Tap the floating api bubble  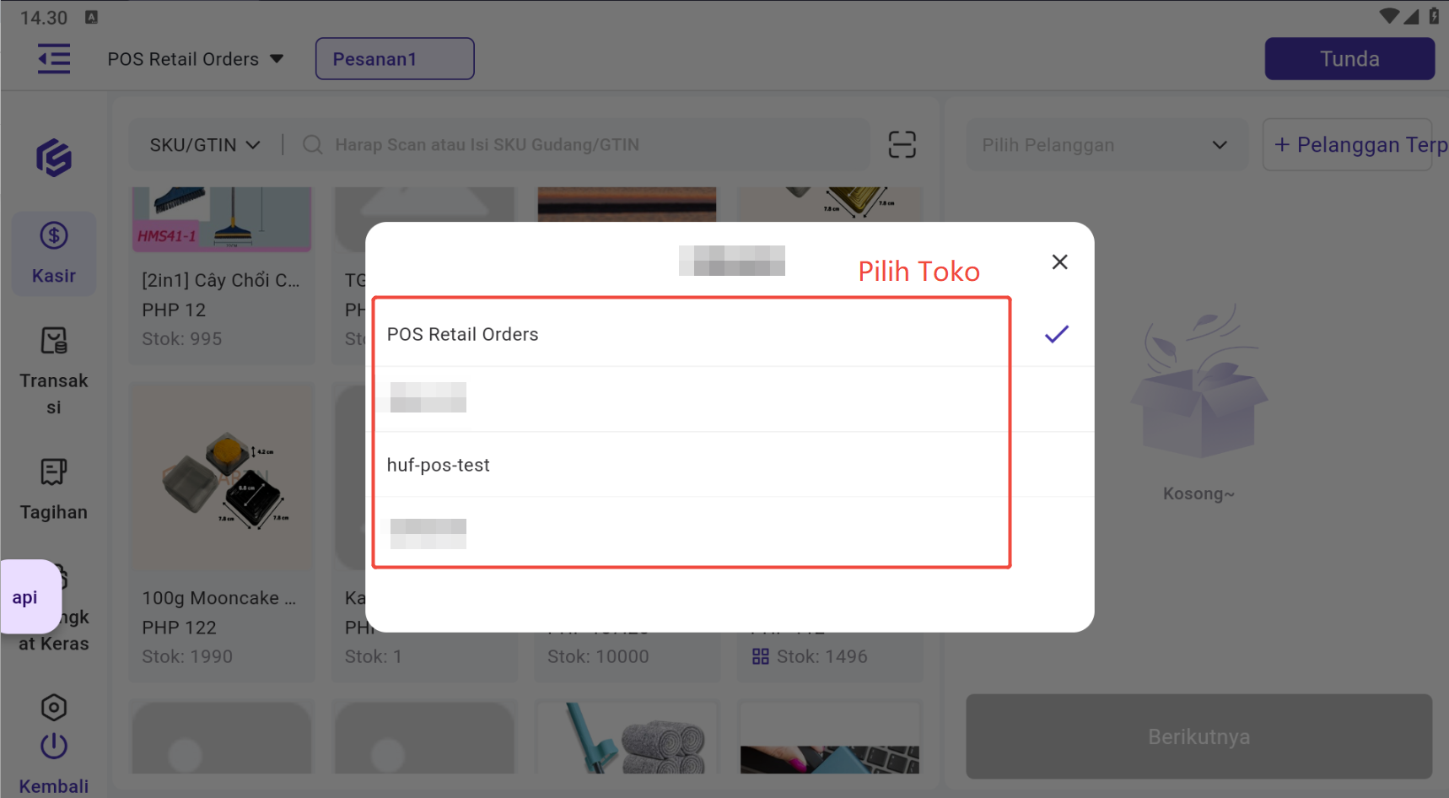pos(25,597)
